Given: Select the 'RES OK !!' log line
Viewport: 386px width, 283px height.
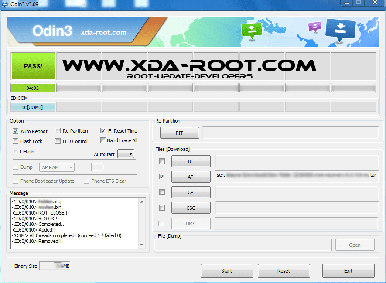Looking at the screenshot, I should (x=35, y=218).
